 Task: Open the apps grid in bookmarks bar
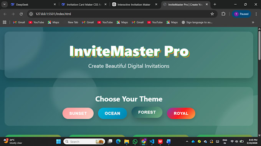tap(5, 23)
